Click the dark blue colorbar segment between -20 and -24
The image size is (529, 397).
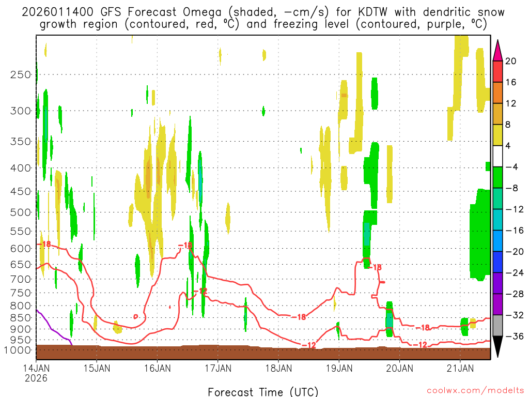(x=497, y=262)
